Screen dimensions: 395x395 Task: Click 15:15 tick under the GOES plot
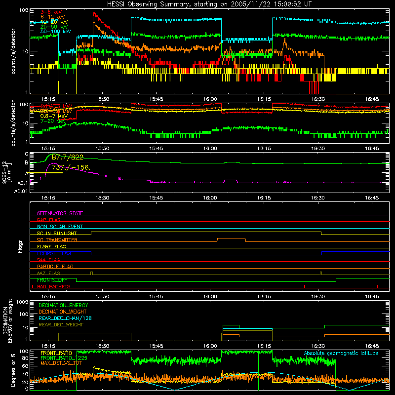coord(48,198)
